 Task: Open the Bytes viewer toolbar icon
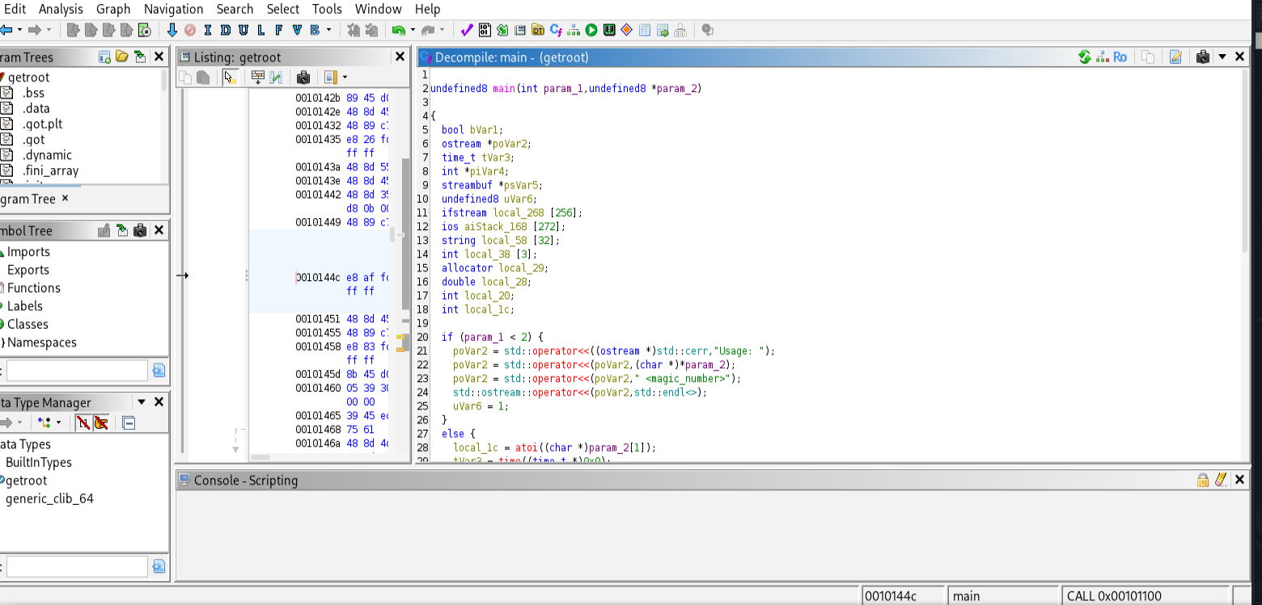click(x=485, y=31)
